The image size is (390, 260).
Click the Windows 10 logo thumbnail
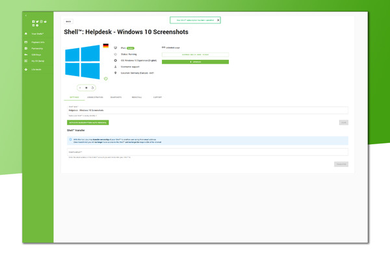pos(82,62)
